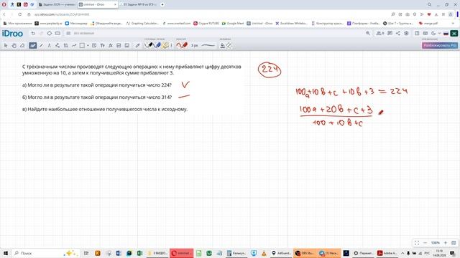Open the formula fx tool
This screenshot has width=460, height=258.
point(111,46)
